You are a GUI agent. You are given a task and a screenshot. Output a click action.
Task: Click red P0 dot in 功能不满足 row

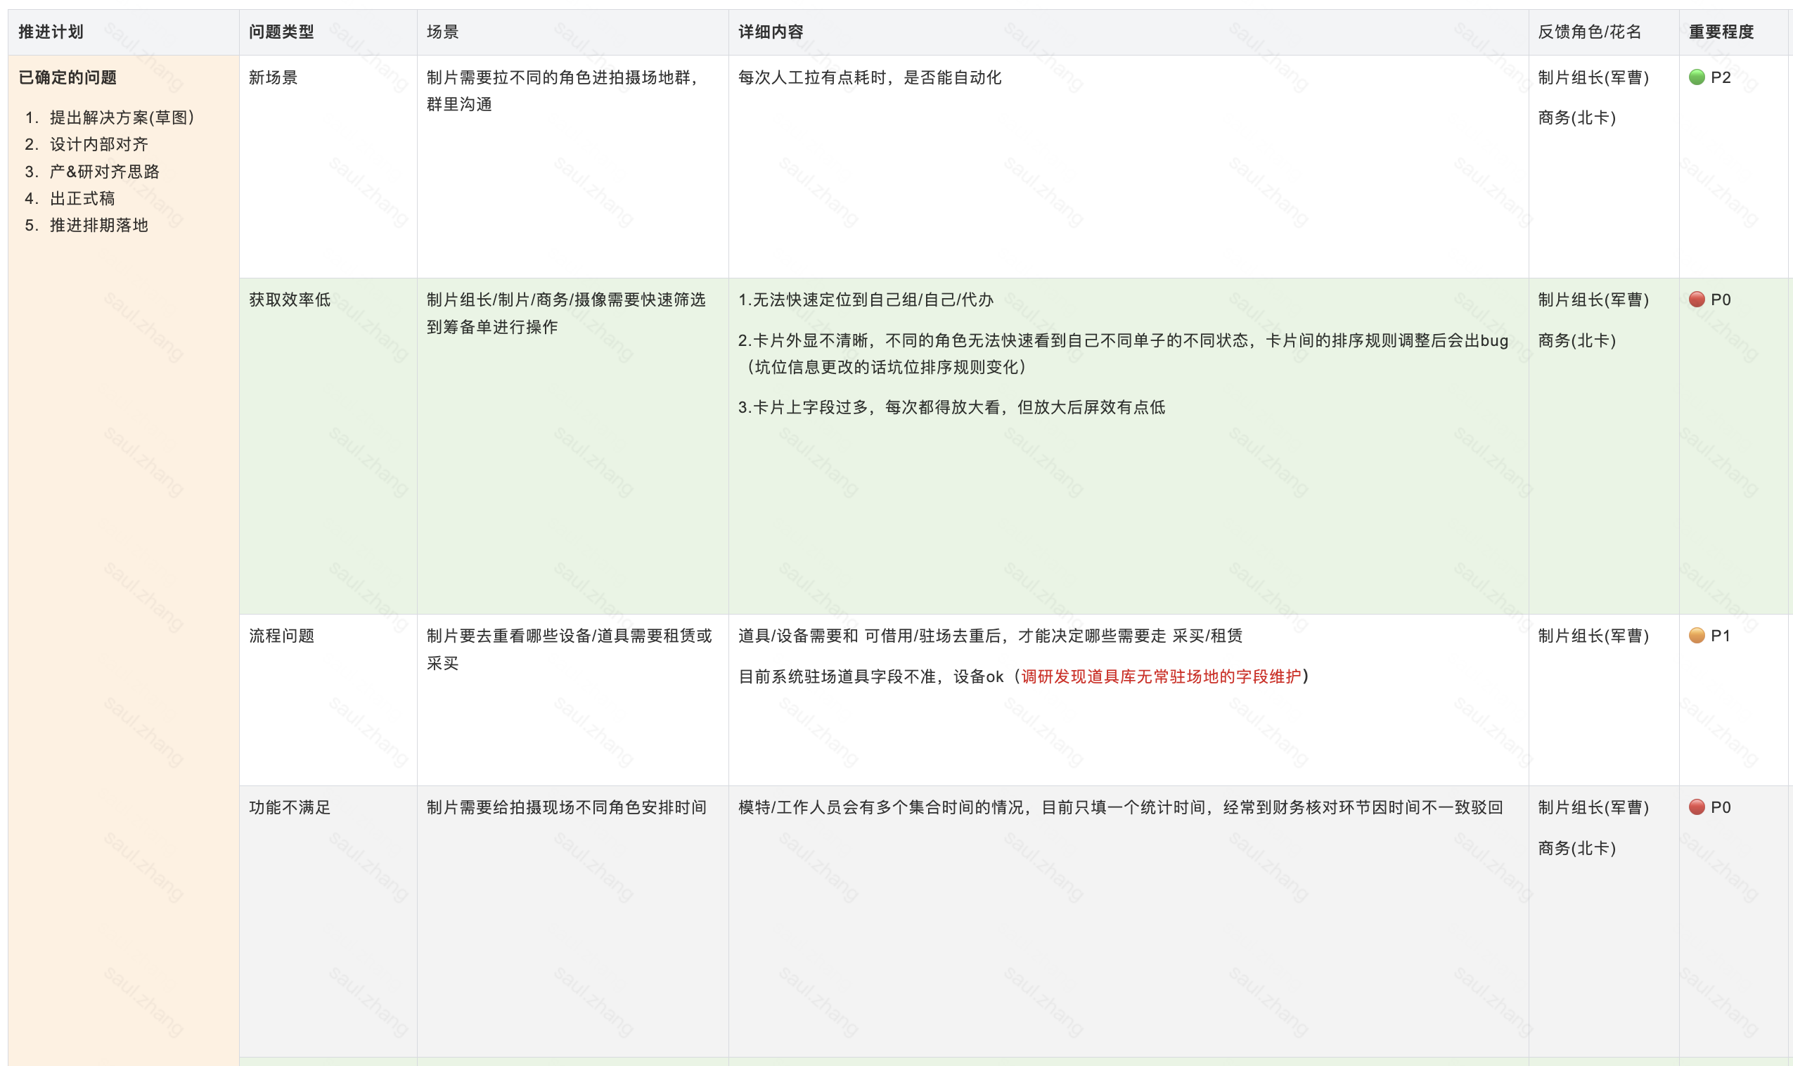point(1696,807)
